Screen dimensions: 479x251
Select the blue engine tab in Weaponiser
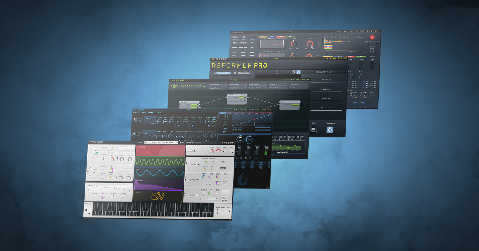[x=271, y=37]
